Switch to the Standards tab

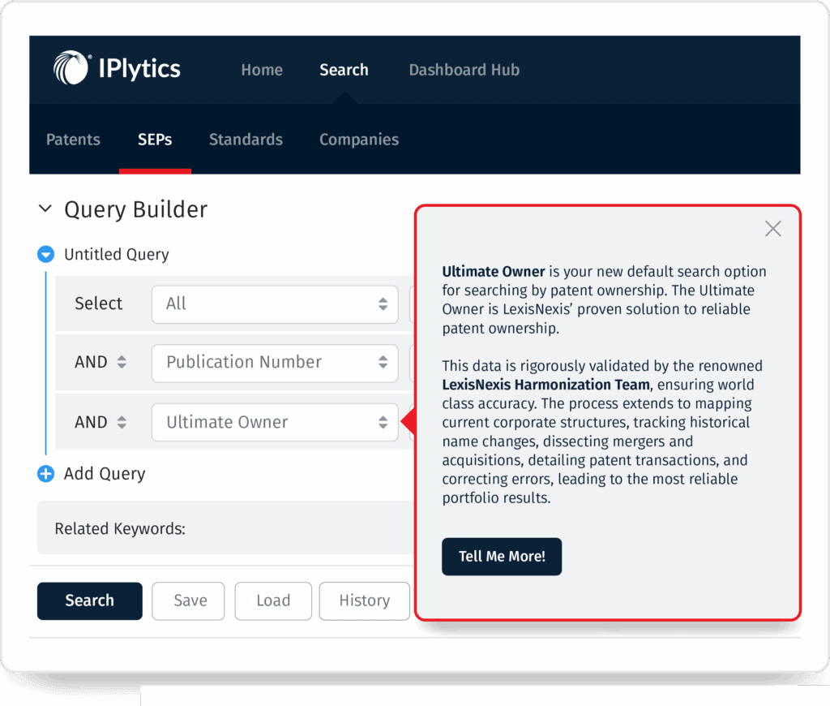tap(246, 140)
